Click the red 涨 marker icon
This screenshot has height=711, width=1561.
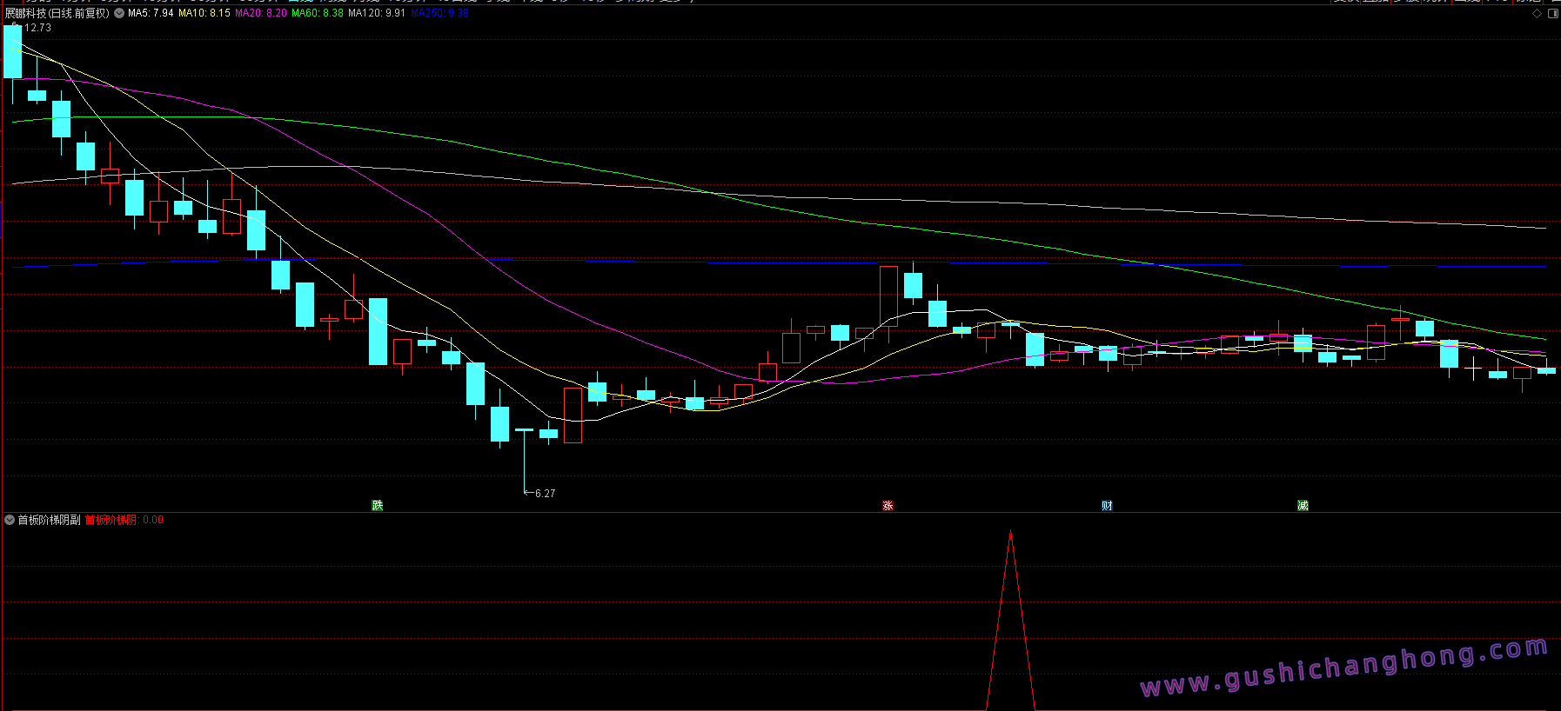click(x=888, y=506)
